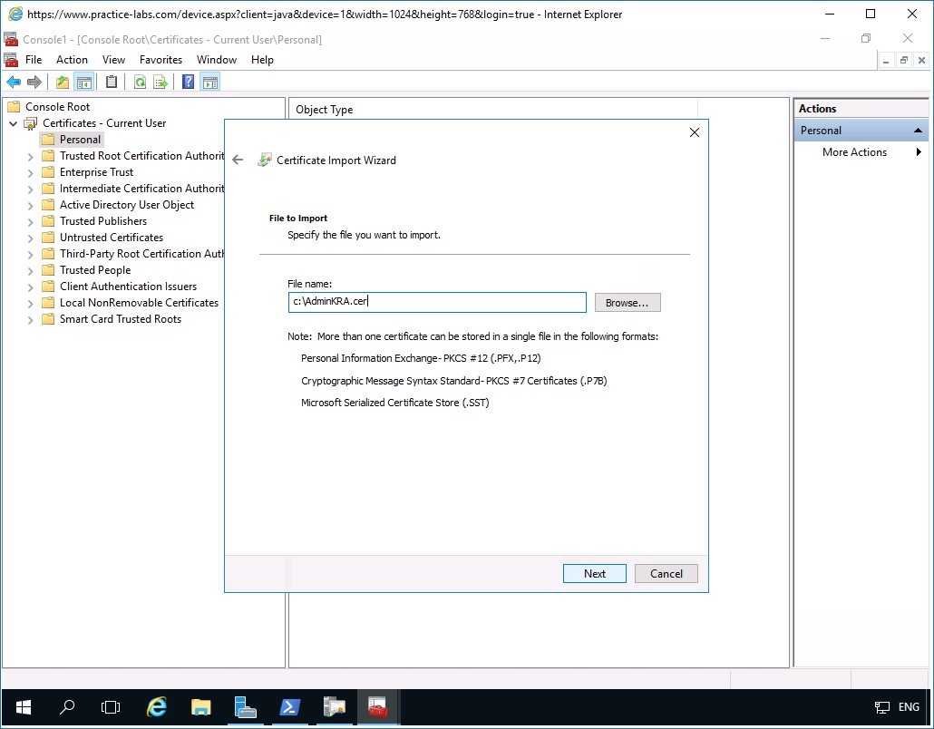This screenshot has width=934, height=729.
Task: Expand the Trusted Root Certification Authorities node
Action: click(30, 155)
